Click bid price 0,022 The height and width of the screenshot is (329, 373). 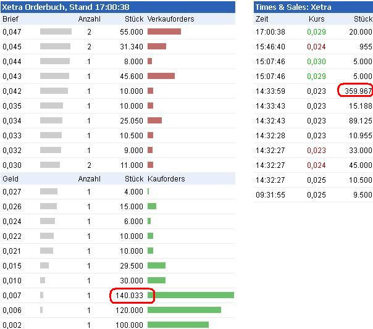coord(12,236)
